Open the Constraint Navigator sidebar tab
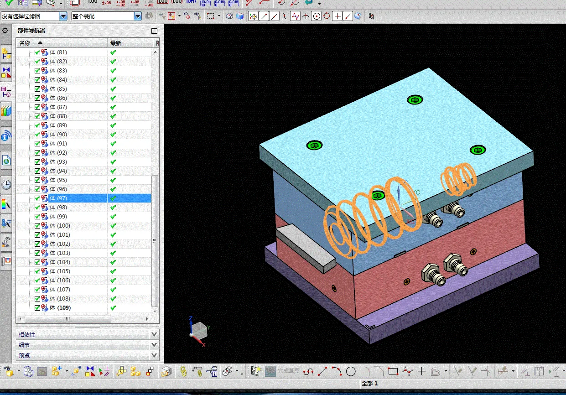This screenshot has height=395, width=566. [6, 72]
